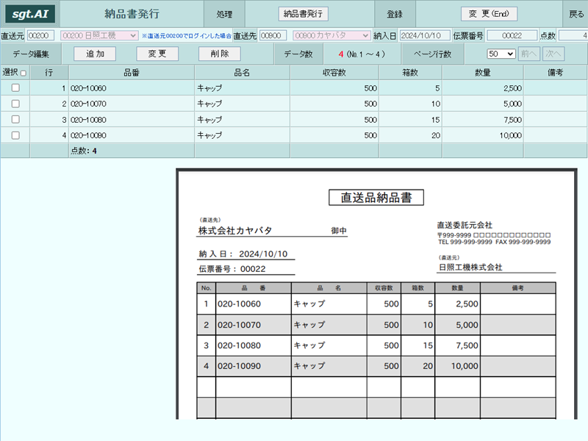Click the 次へ next page button
Image resolution: width=588 pixels, height=441 pixels.
[553, 54]
